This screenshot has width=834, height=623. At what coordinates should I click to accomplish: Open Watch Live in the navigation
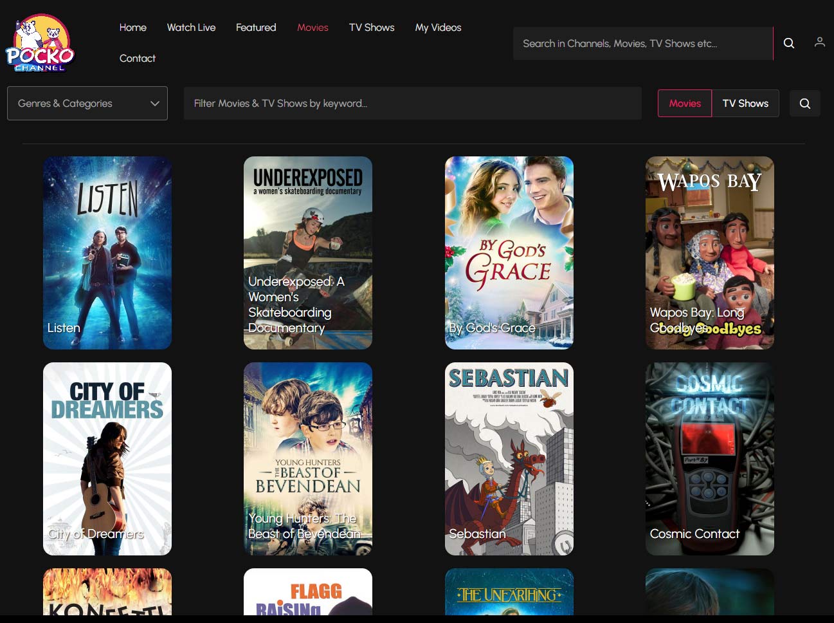tap(191, 28)
